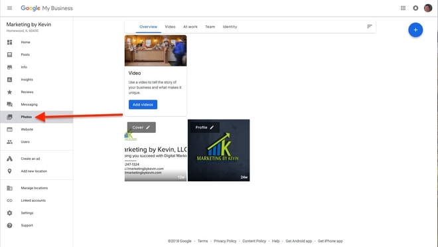Select the Overview tab
Viewport: 438px width, 247px height.
149,27
